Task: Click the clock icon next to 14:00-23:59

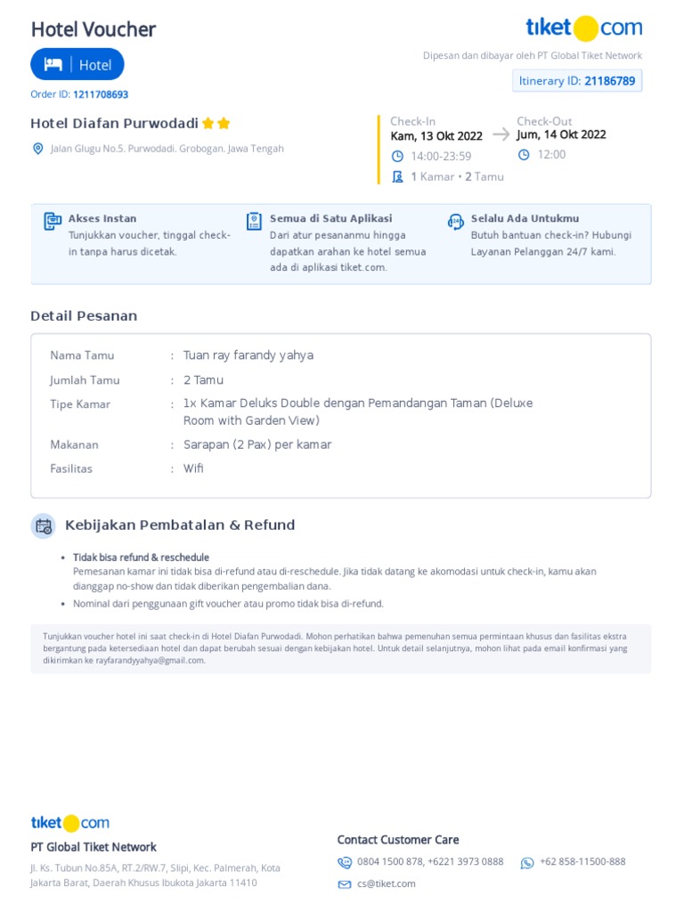Action: (397, 156)
